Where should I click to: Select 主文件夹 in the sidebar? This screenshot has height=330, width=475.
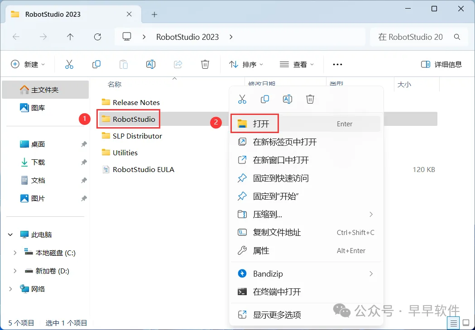[x=45, y=90]
